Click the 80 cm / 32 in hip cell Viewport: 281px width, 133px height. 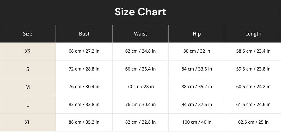197,51
